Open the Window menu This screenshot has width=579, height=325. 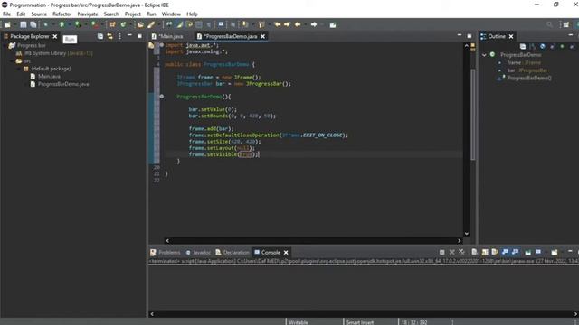171,14
